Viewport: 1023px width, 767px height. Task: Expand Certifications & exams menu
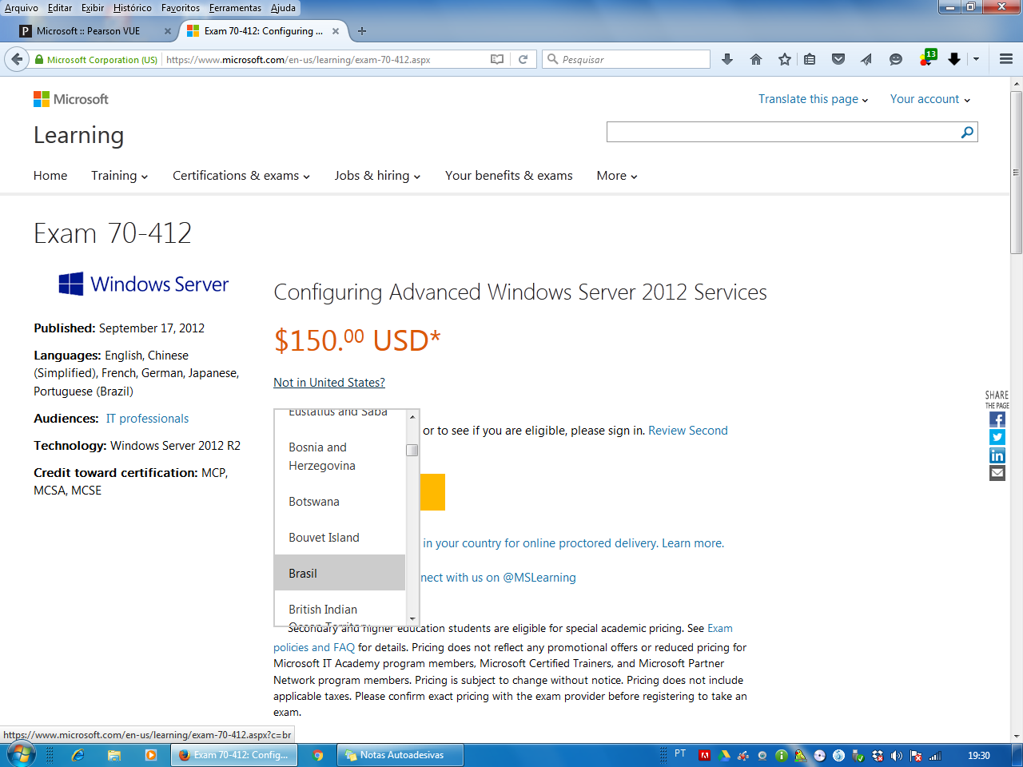[x=241, y=176]
